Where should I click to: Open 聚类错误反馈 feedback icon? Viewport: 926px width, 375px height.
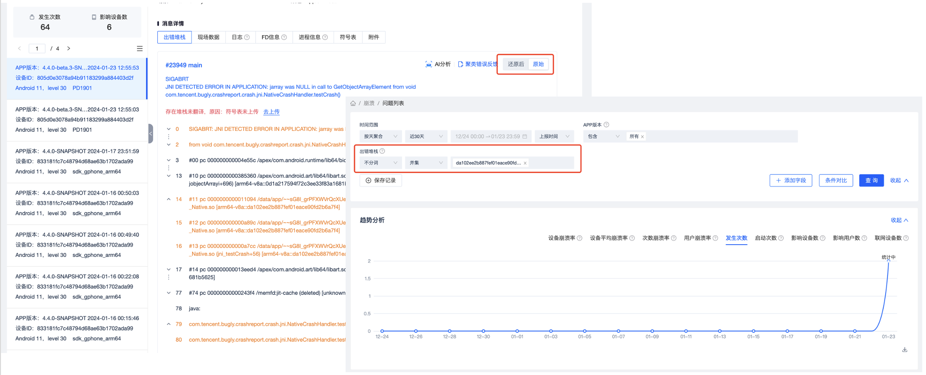[460, 64]
